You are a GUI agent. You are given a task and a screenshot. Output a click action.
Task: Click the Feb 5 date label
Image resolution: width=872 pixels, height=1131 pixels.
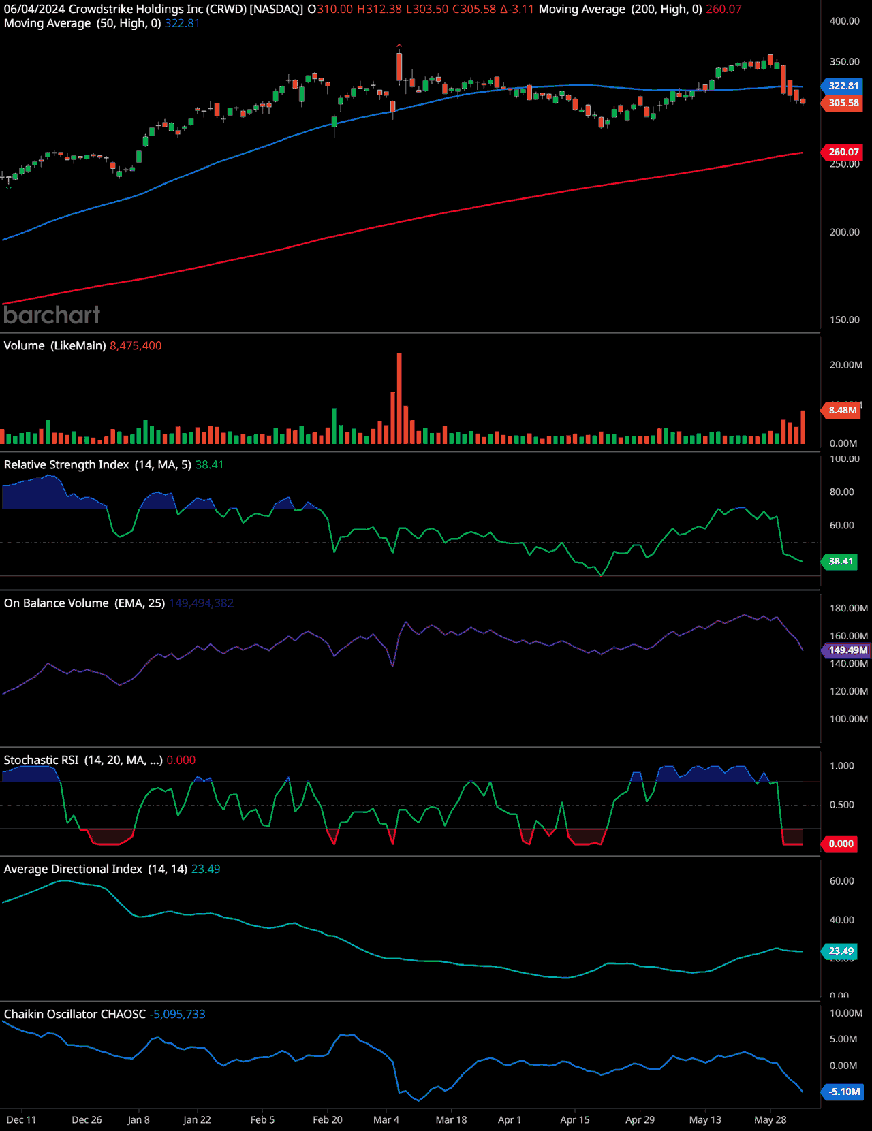point(262,1119)
